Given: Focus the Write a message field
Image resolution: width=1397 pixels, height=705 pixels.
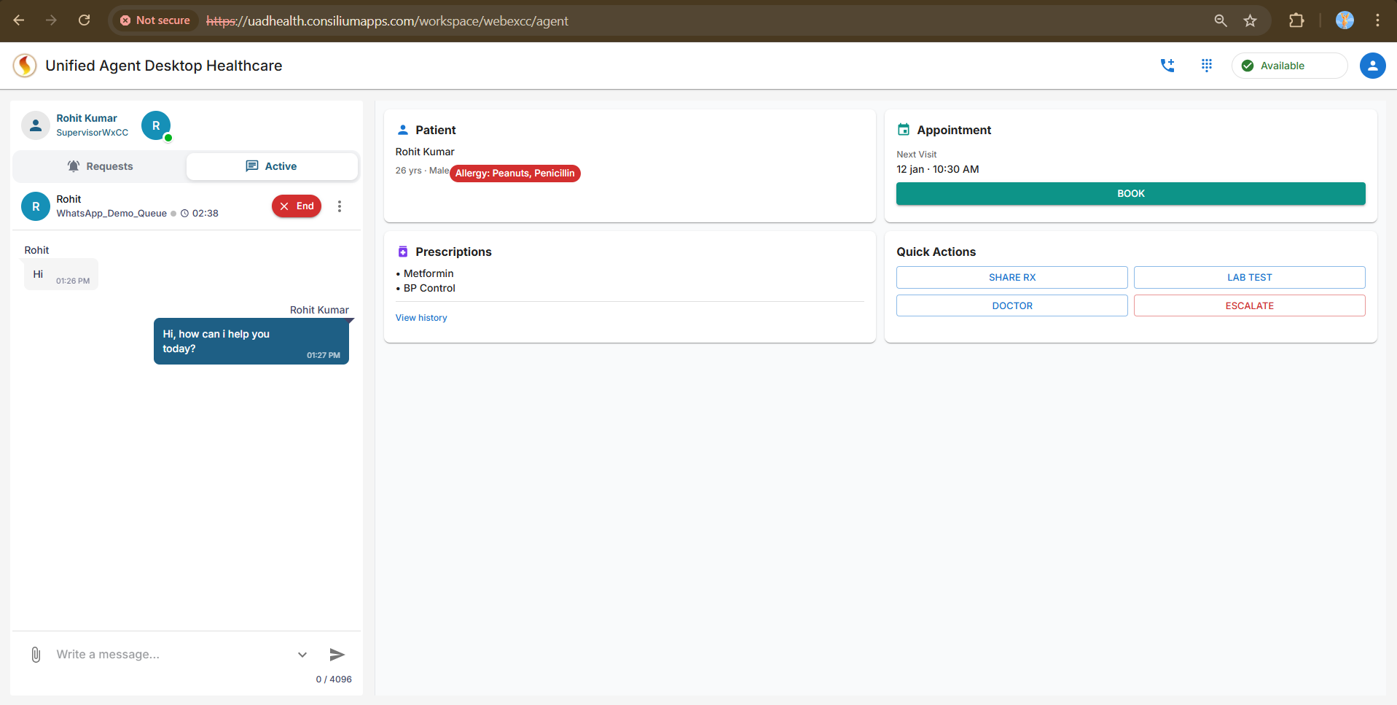Looking at the screenshot, I should [x=171, y=655].
